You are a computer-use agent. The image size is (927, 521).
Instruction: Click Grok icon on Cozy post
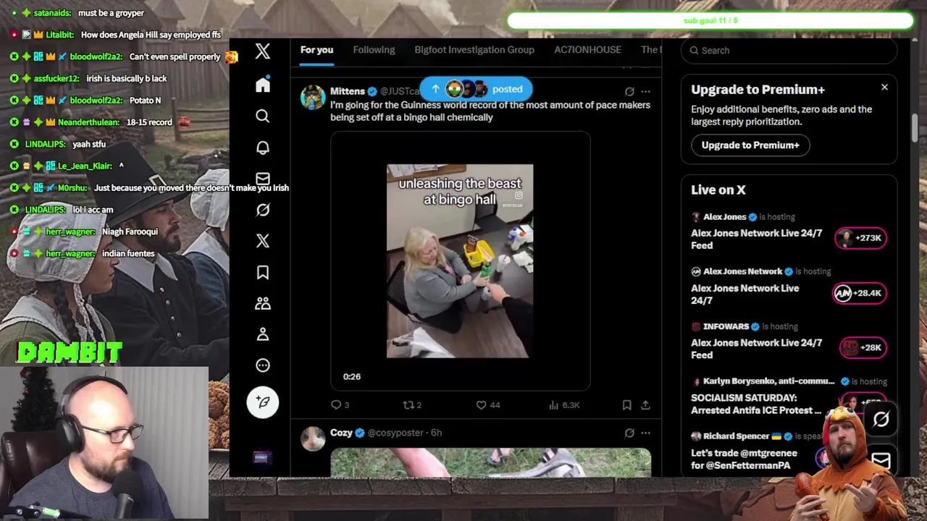pos(629,433)
